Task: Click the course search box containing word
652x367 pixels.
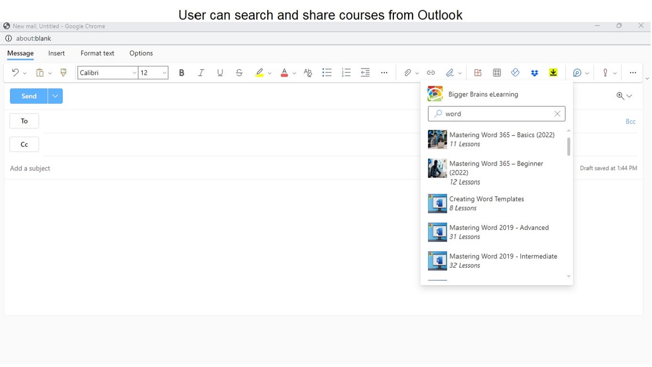Action: [497, 114]
